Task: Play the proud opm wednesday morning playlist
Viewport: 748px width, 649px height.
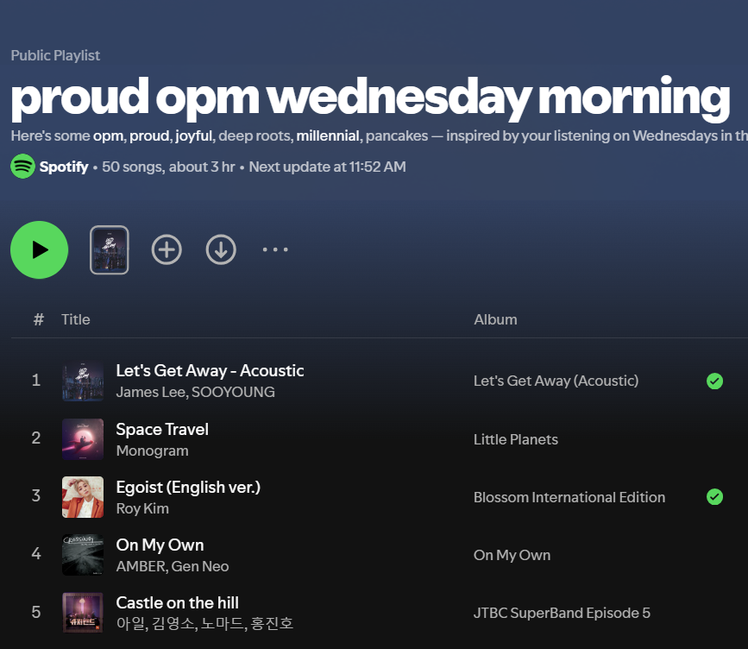Action: (x=39, y=249)
